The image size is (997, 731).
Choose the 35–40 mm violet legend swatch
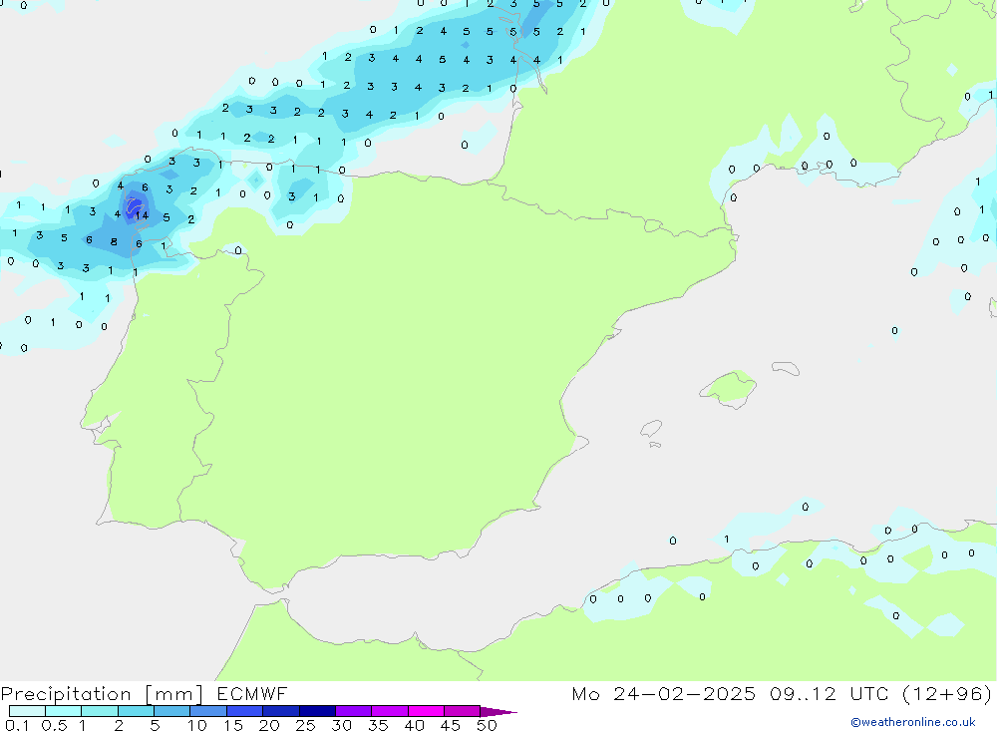click(390, 711)
